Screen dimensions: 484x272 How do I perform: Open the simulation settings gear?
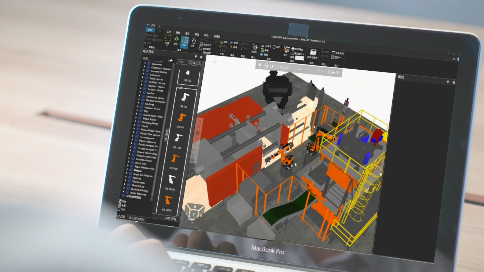pyautogui.click(x=260, y=65)
